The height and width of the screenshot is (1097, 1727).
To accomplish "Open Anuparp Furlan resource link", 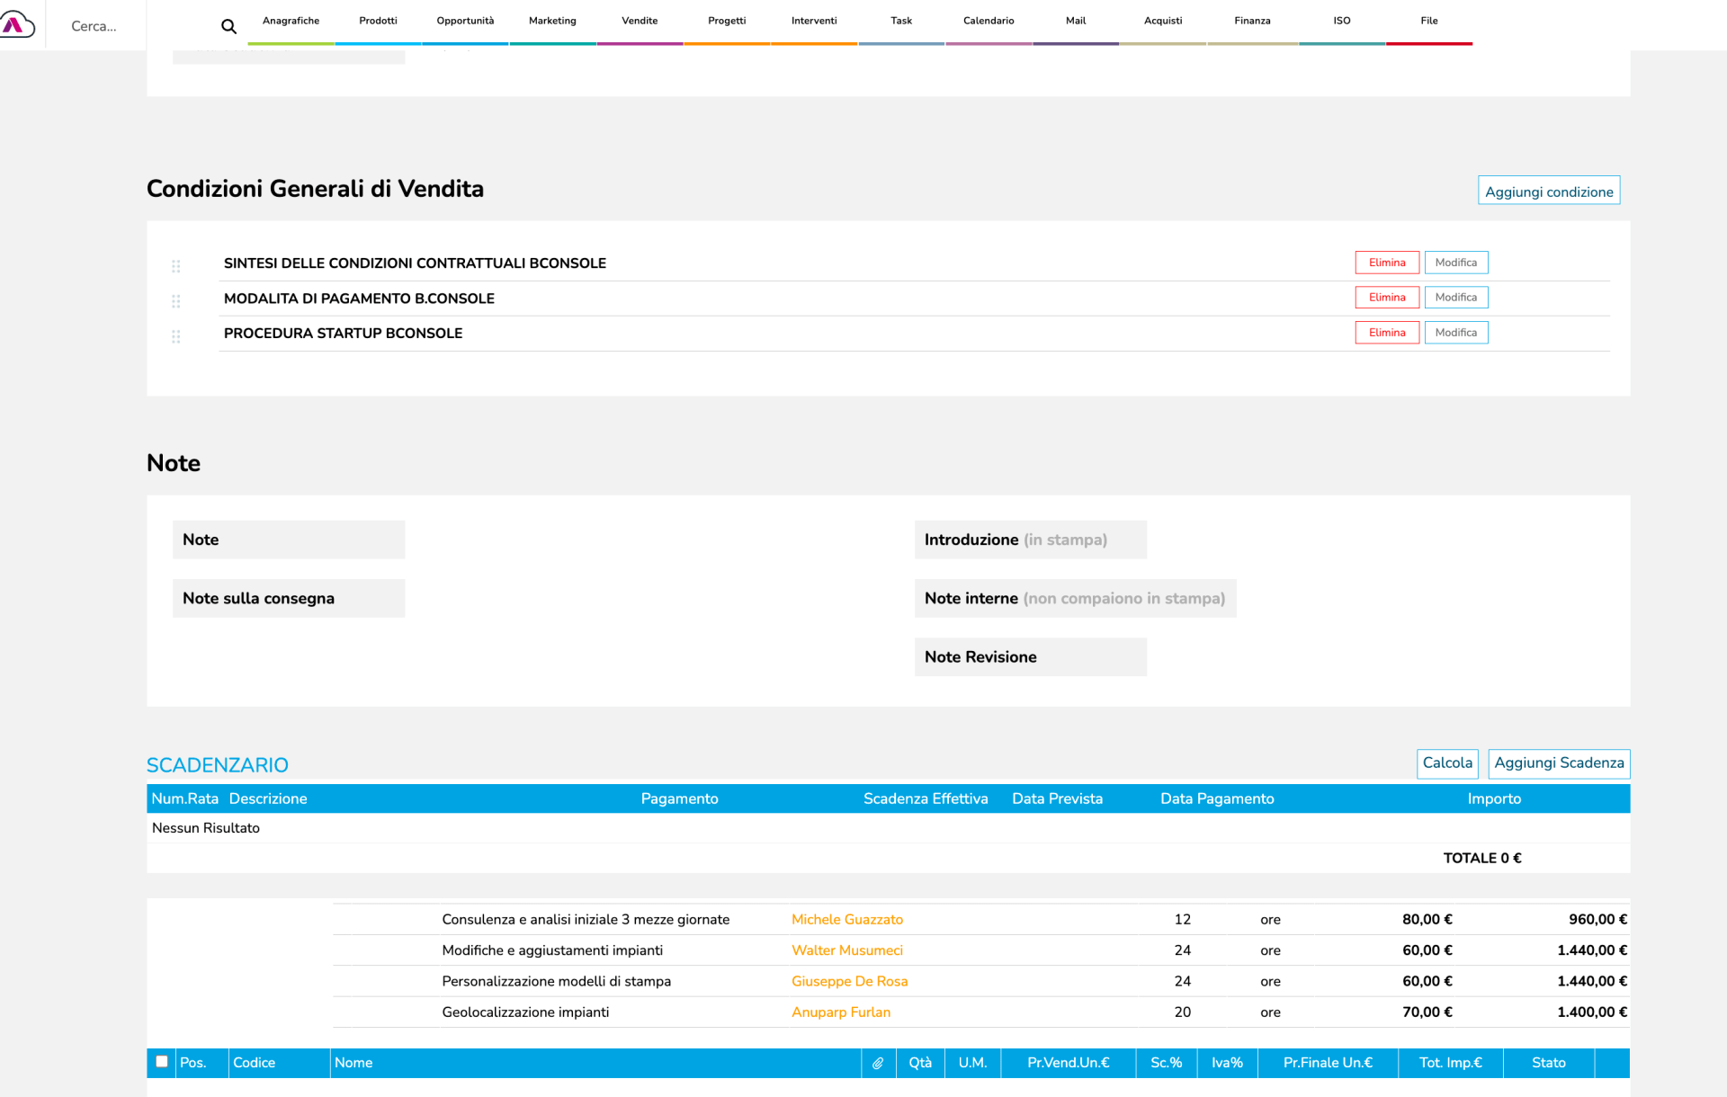I will click(x=840, y=1012).
